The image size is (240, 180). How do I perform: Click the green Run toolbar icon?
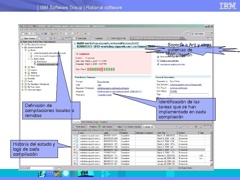pos(52,34)
